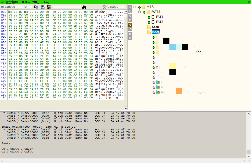Click the highlighted brown bulb icon in the side strip
This screenshot has width=251, height=163.
tap(130, 25)
